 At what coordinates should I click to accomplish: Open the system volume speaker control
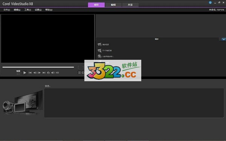point(53,73)
